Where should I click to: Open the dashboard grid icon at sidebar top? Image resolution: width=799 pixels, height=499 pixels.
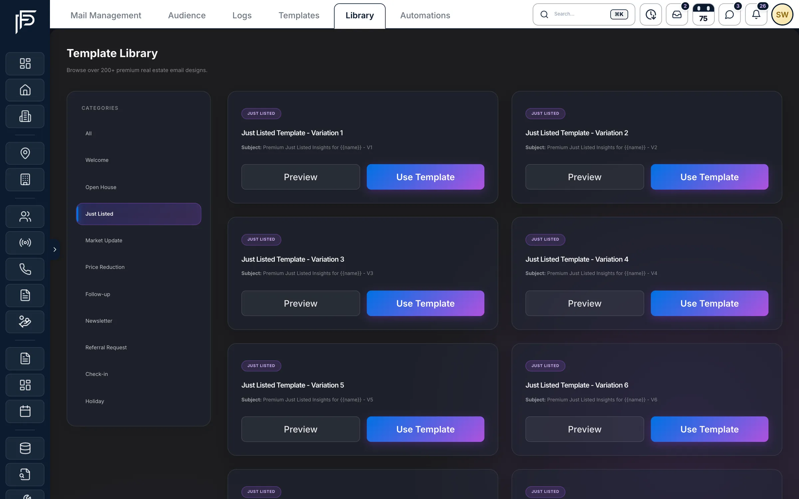[x=25, y=63]
